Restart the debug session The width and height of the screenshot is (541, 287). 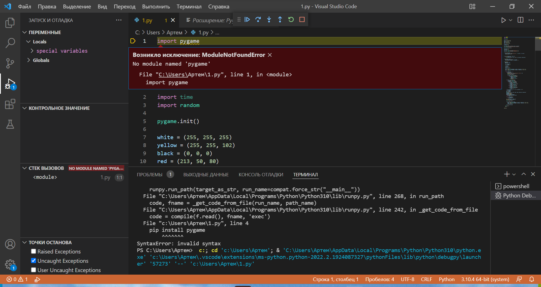coord(291,19)
